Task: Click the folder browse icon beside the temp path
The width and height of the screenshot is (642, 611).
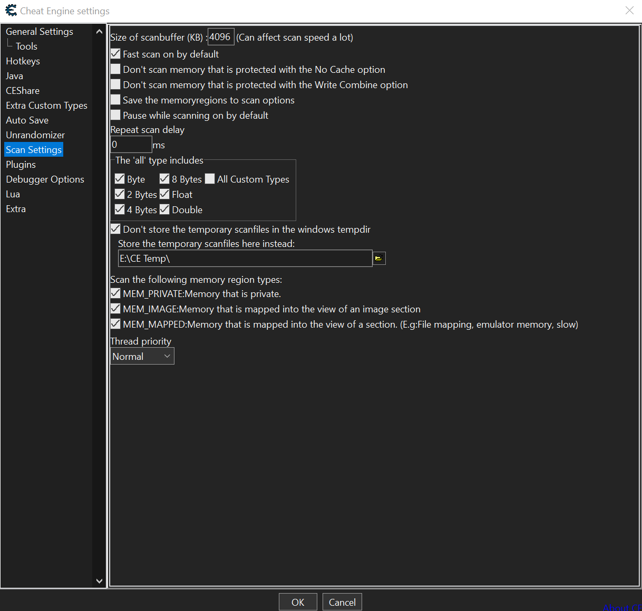Action: coord(379,259)
